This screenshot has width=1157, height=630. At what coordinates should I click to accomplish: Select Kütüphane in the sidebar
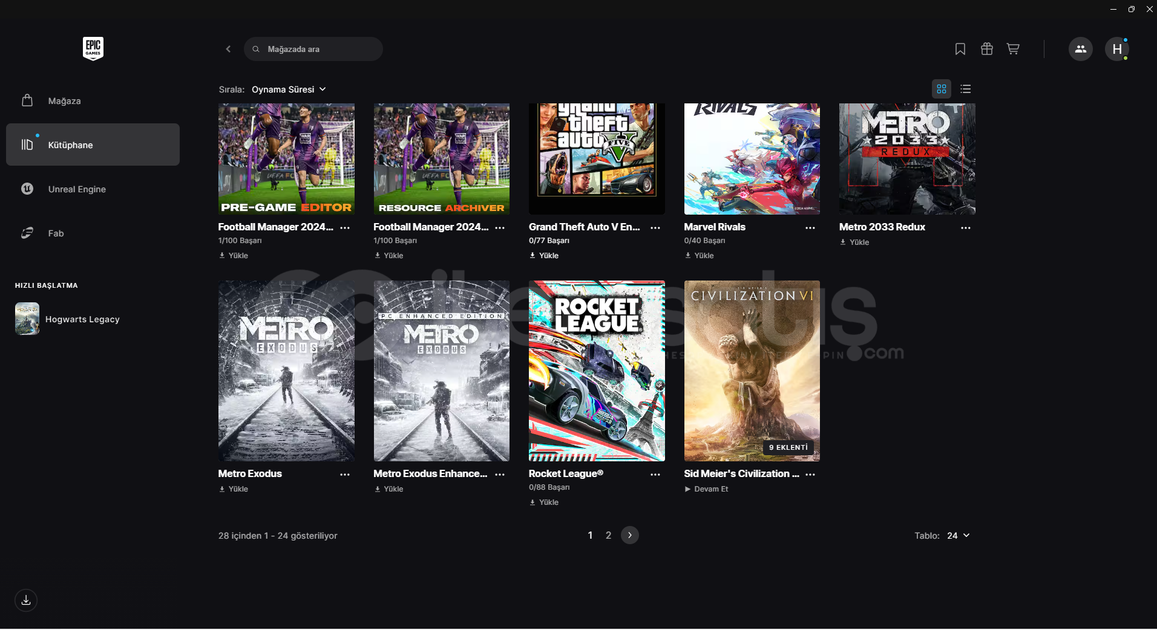coord(93,145)
